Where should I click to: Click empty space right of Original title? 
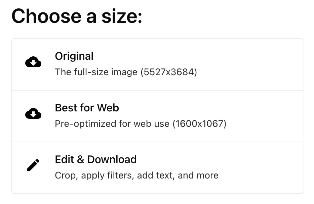(x=202, y=56)
